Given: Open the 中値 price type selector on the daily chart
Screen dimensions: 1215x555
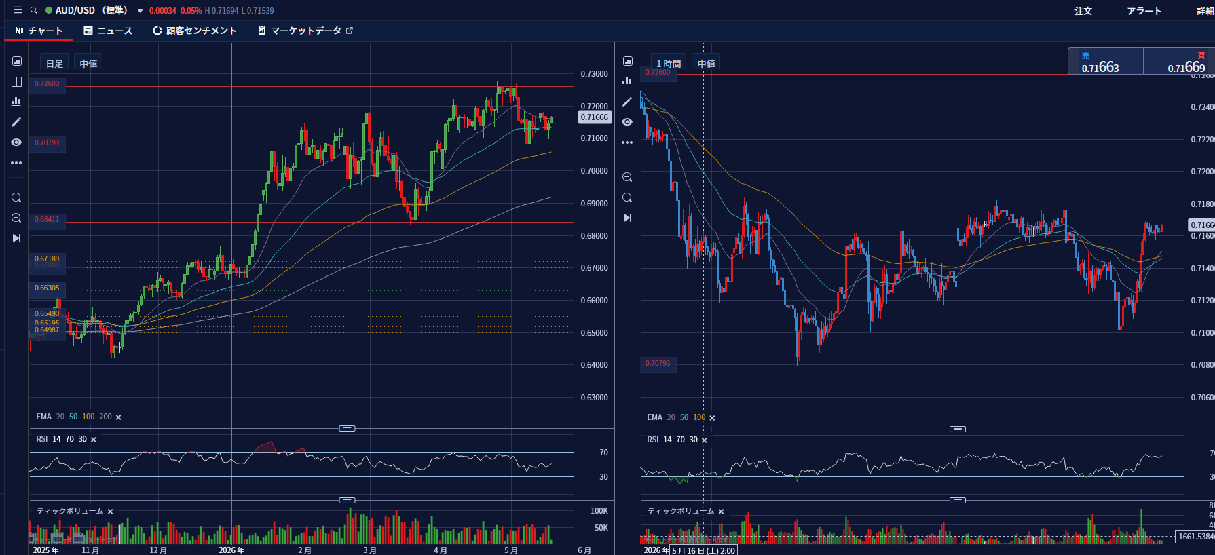Looking at the screenshot, I should [x=88, y=63].
